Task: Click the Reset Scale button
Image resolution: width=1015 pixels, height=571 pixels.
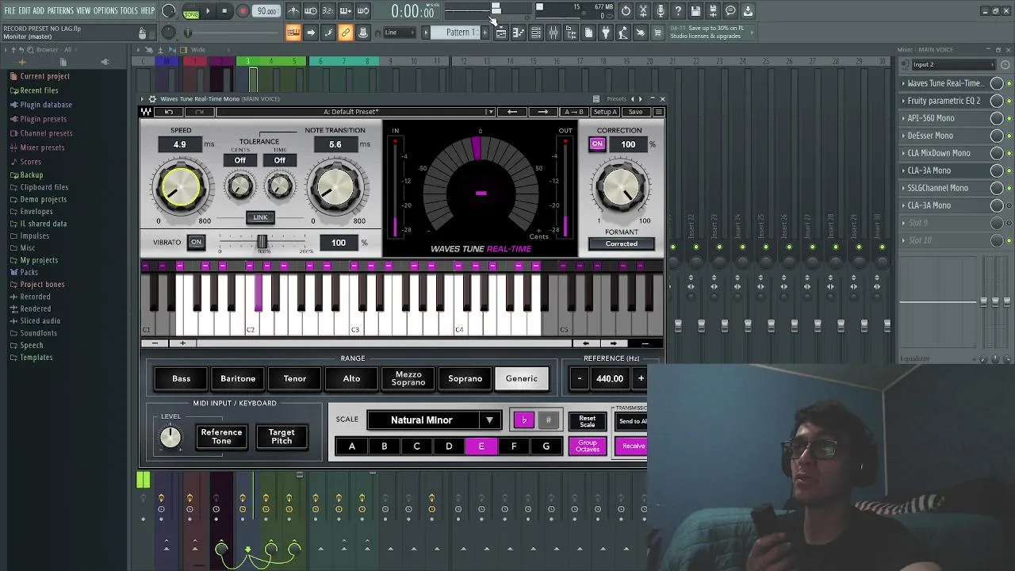Action: click(588, 420)
